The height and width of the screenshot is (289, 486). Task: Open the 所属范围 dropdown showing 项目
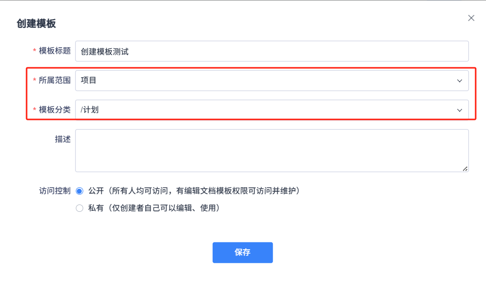pyautogui.click(x=266, y=81)
